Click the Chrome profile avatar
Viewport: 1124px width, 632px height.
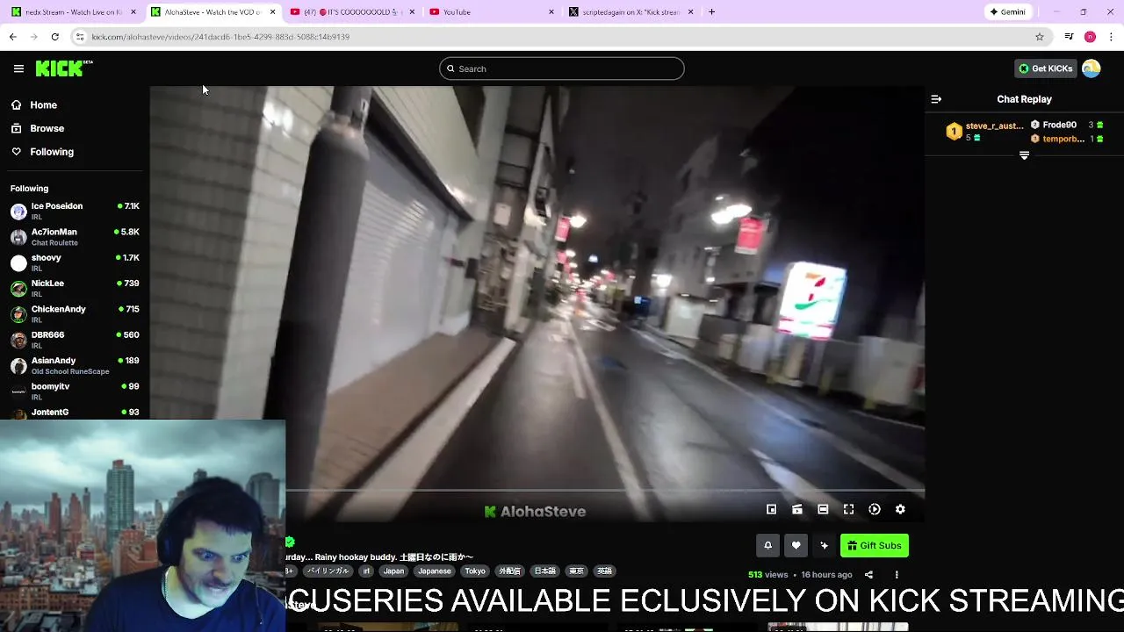click(1090, 37)
